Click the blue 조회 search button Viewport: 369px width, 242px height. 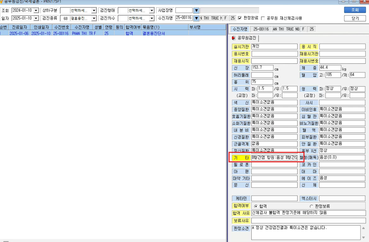[x=355, y=10]
